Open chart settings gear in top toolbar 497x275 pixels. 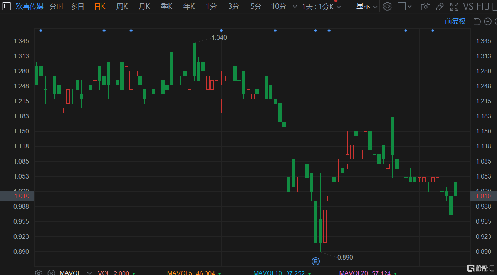tap(387, 7)
